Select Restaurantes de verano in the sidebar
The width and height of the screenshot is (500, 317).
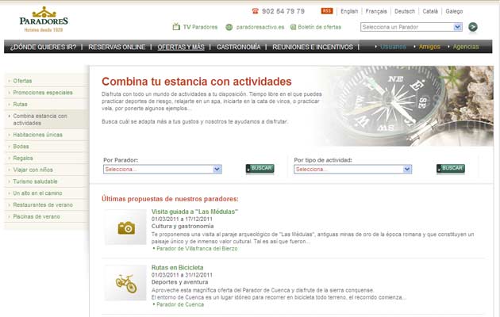coord(43,204)
